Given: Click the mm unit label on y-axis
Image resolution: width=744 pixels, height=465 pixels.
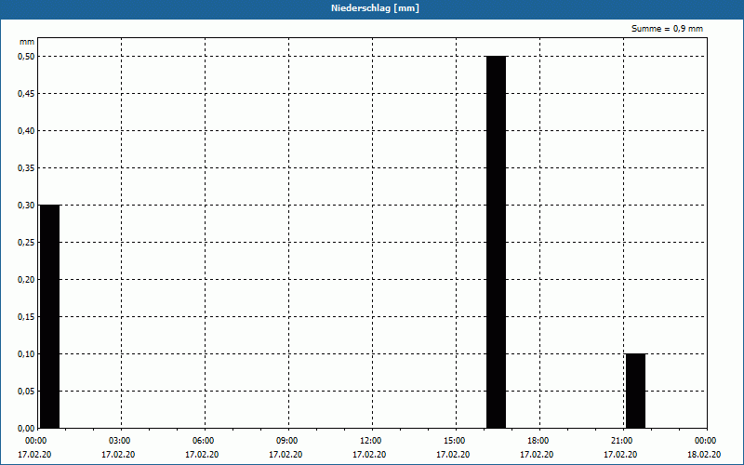Looking at the screenshot, I should click(x=27, y=42).
